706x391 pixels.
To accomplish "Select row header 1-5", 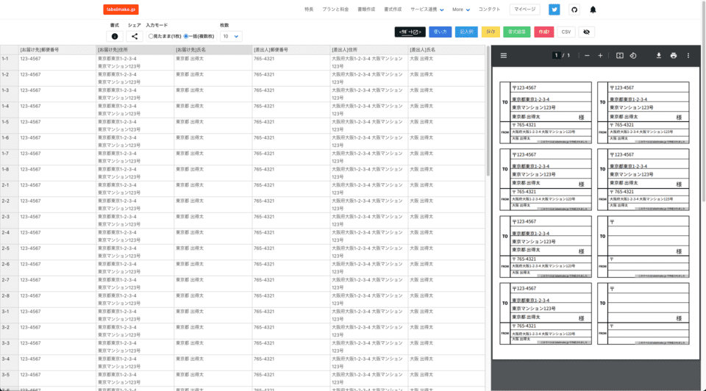I will click(x=10, y=126).
